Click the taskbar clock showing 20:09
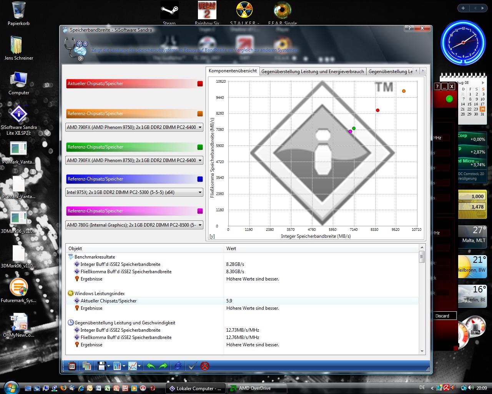Image resolution: width=492 pixels, height=394 pixels. coord(481,388)
